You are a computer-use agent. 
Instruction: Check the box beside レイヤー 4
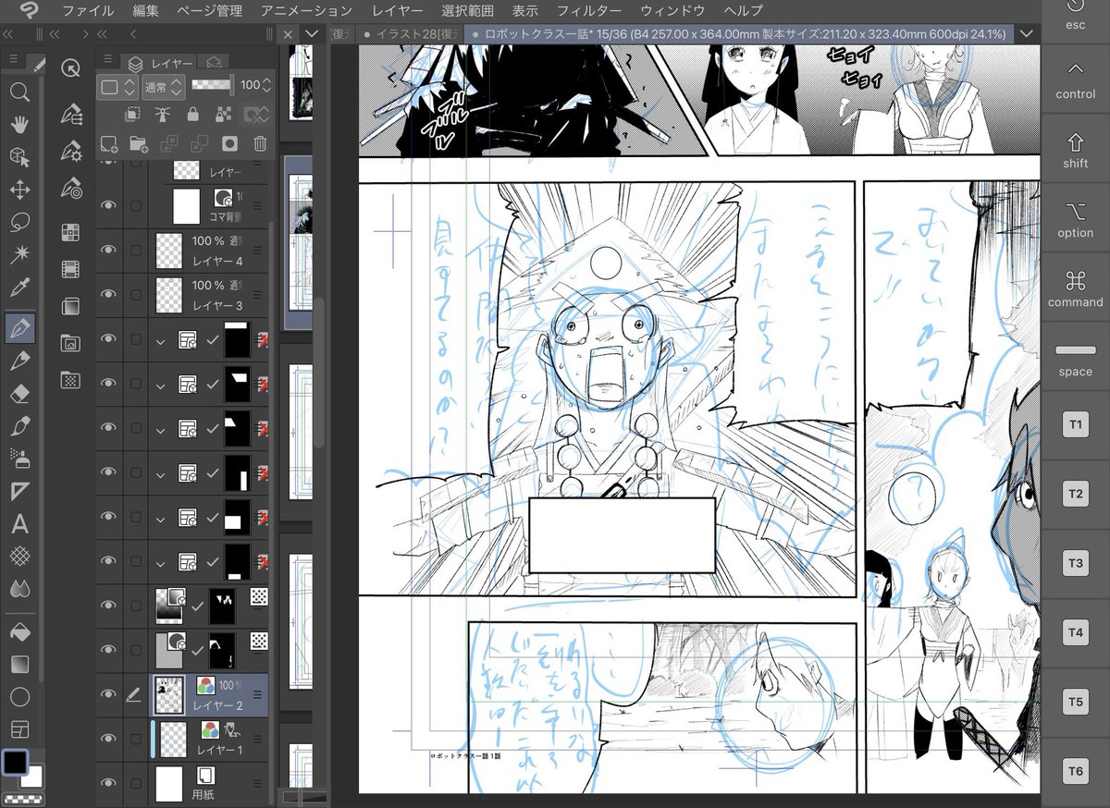point(136,250)
